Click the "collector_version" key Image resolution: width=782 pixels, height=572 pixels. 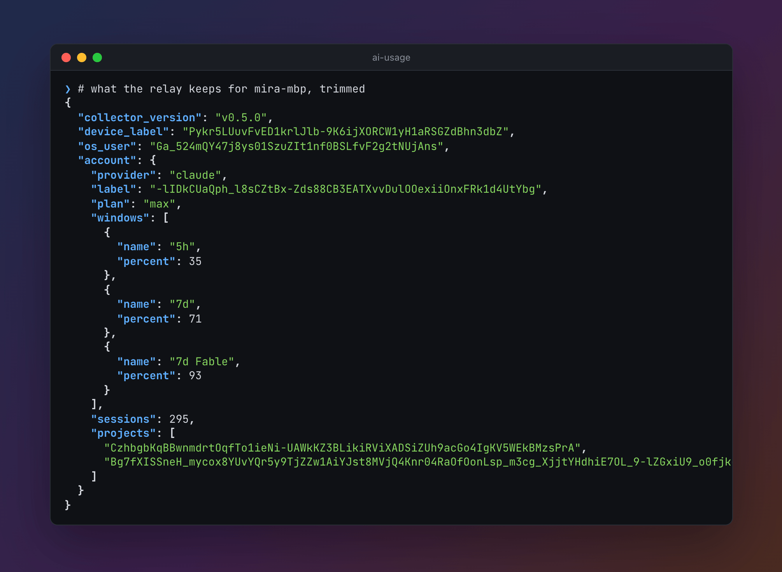140,117
